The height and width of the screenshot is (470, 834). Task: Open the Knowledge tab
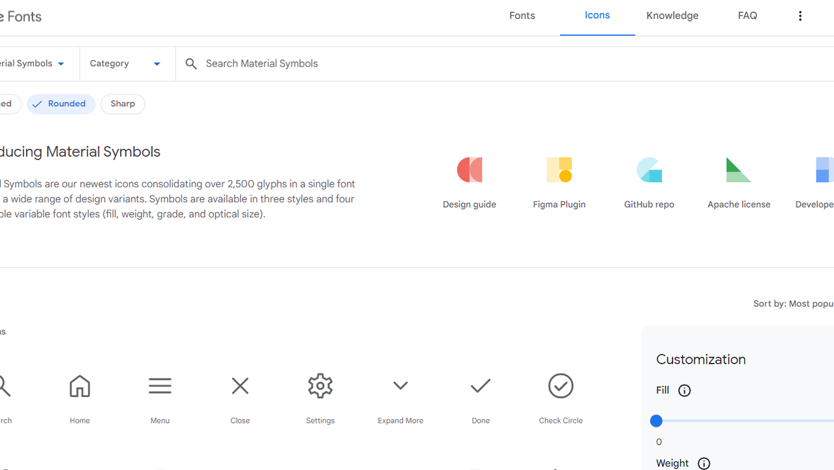pyautogui.click(x=672, y=16)
